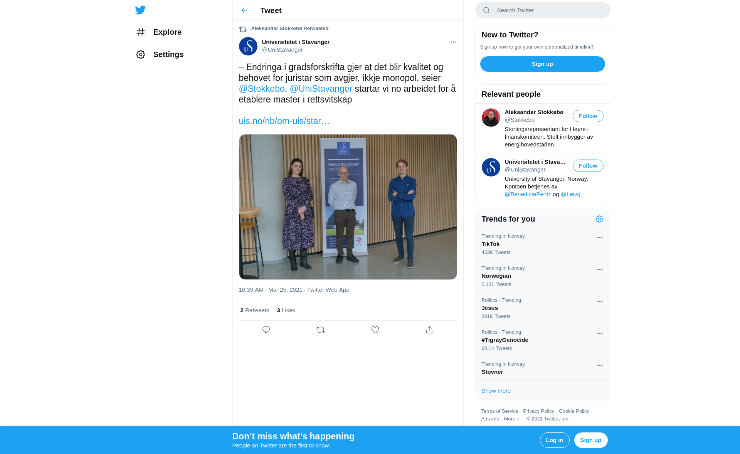Image resolution: width=740 pixels, height=454 pixels.
Task: Click Show more under trends
Action: tap(496, 391)
